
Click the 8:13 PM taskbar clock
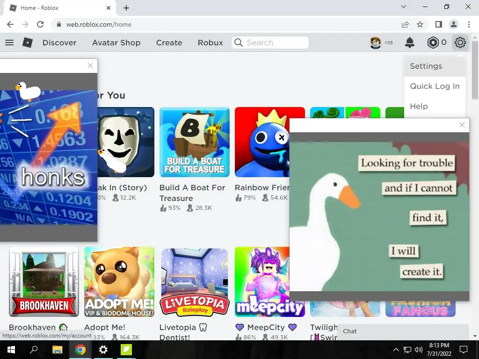coord(439,350)
